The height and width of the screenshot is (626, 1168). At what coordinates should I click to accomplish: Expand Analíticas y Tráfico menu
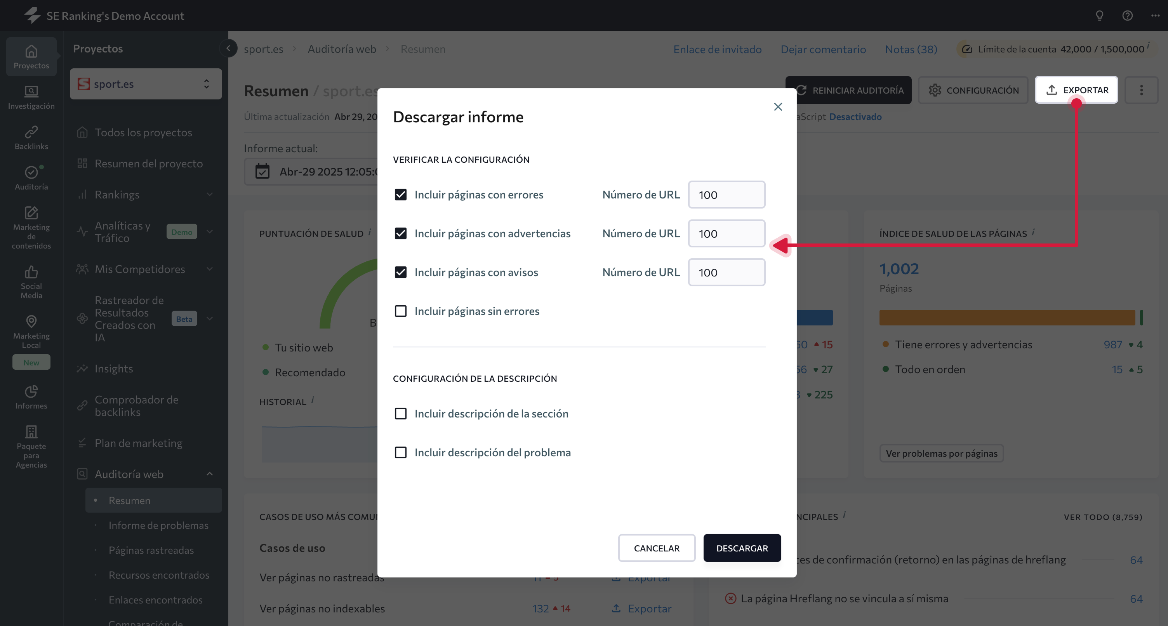[x=209, y=232]
